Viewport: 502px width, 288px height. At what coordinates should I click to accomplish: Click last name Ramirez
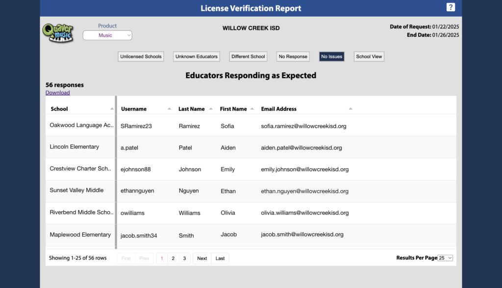tap(189, 126)
